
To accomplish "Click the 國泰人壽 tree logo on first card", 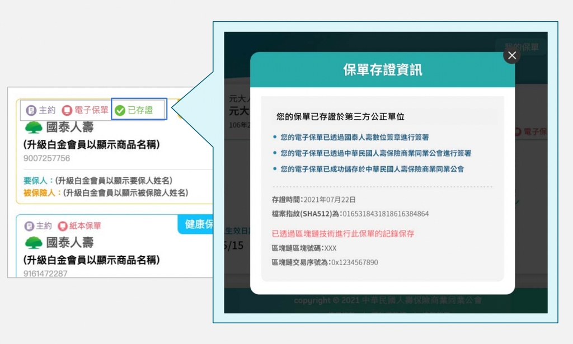I will click(x=34, y=128).
